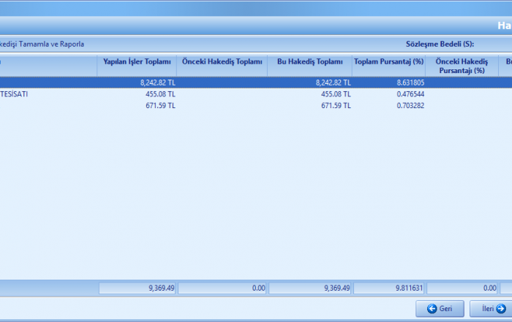This screenshot has height=322, width=512.
Task: Sort by Önceki Hakediş Toplamı column header
Action: [x=222, y=62]
